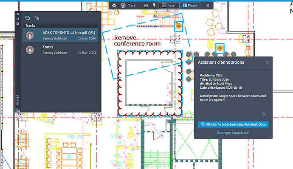The image size is (293, 169).
Task: Select the Trace1 entry
Action: click(61, 50)
